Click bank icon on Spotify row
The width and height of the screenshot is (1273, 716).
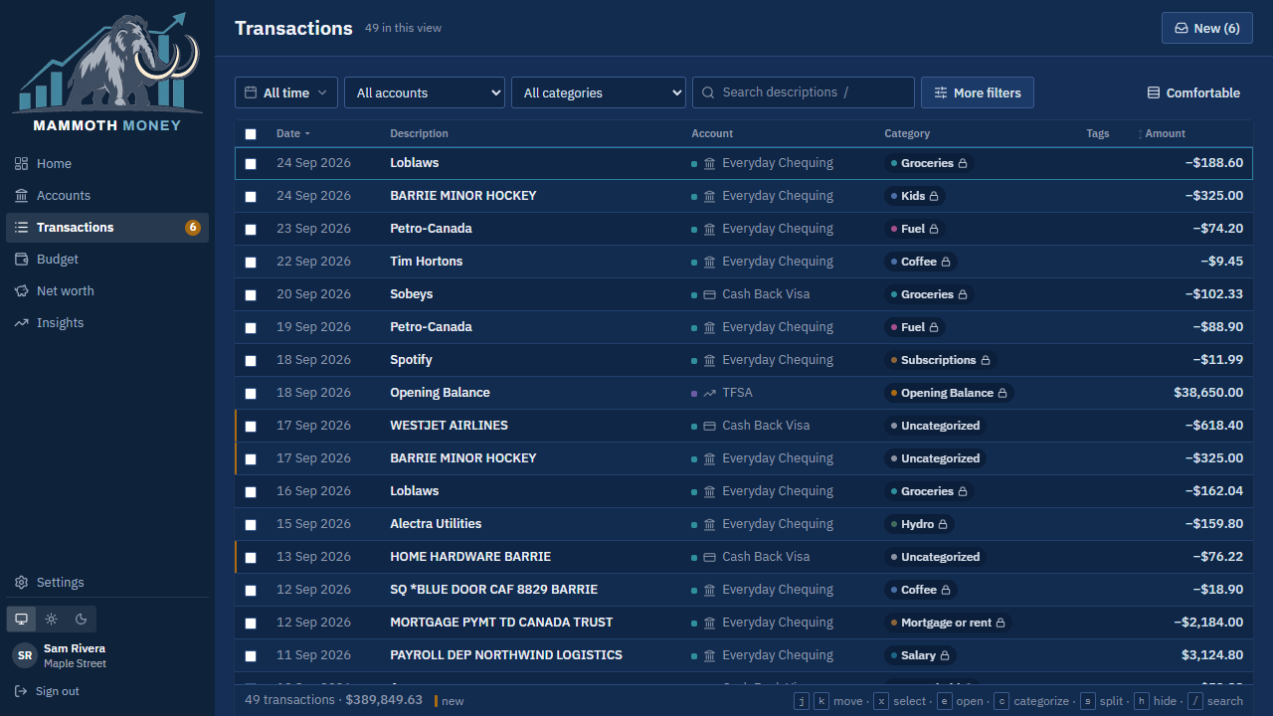click(709, 360)
